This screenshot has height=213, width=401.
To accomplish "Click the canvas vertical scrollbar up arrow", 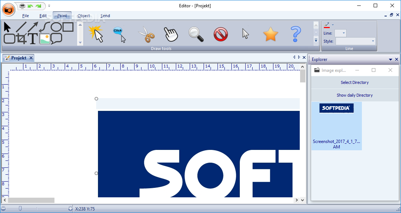I will (303, 67).
